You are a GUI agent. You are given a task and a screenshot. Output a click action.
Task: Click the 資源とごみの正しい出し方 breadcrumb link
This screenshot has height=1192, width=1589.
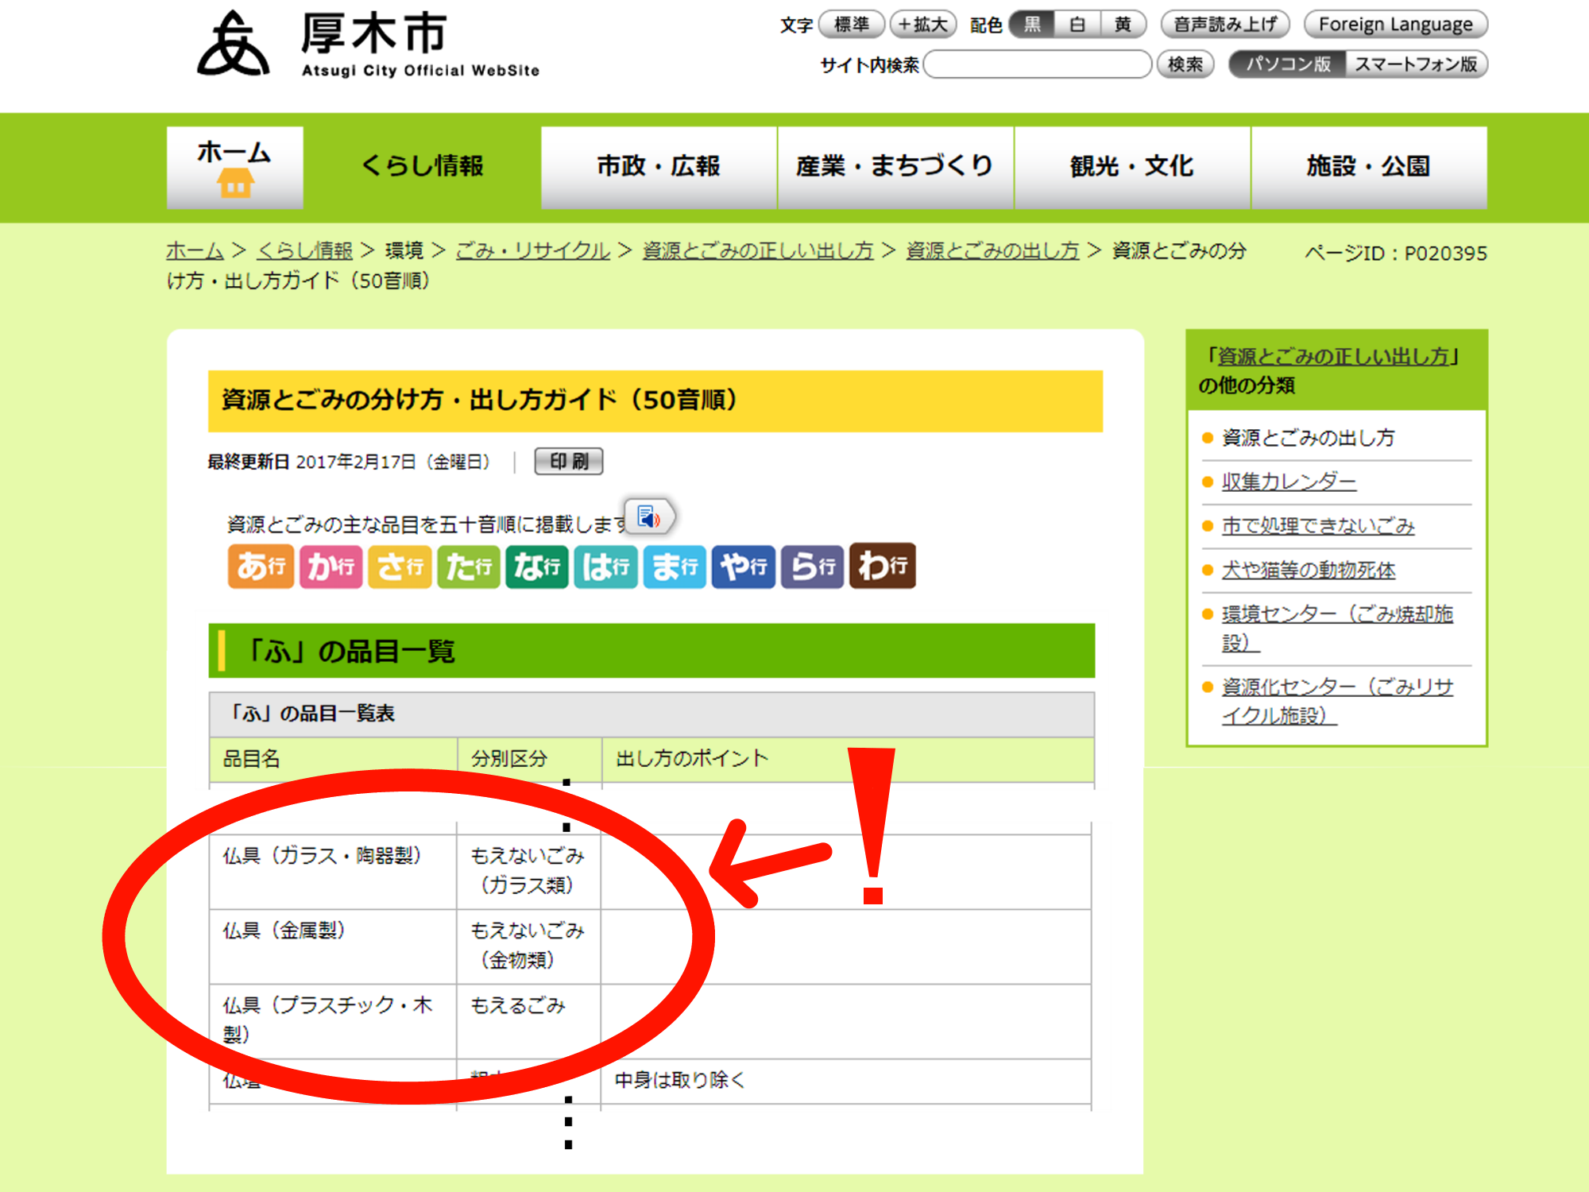(758, 251)
